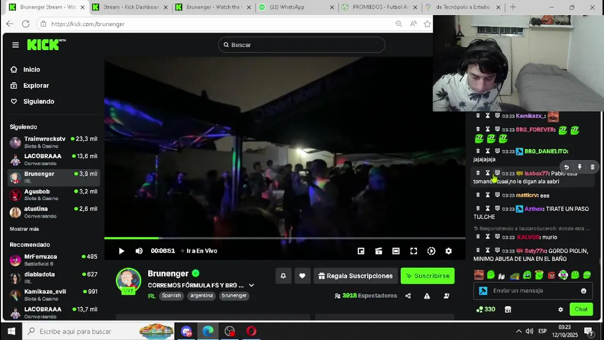
Task: Open atustina channel in sidebar
Action: pyautogui.click(x=53, y=212)
